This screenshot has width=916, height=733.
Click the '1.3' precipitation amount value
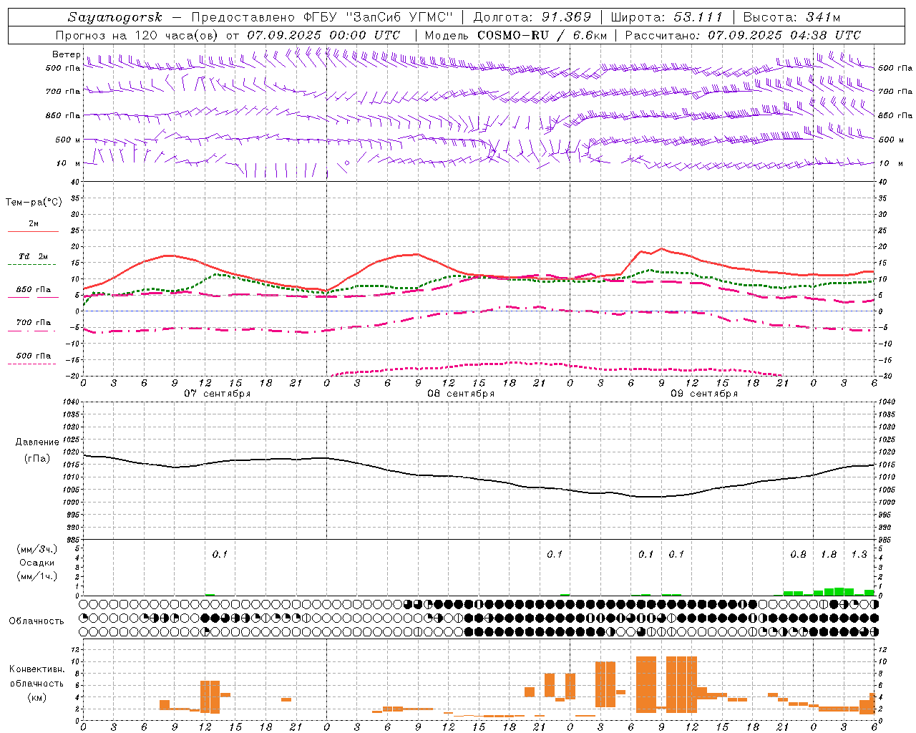point(859,555)
